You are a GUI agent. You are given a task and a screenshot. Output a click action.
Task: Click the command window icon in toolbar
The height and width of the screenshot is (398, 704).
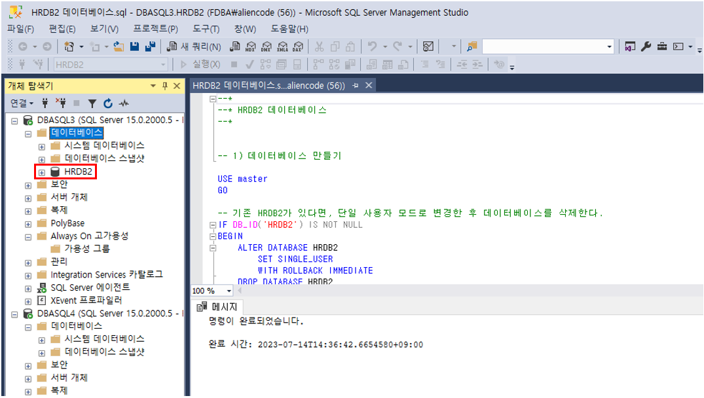coord(678,46)
